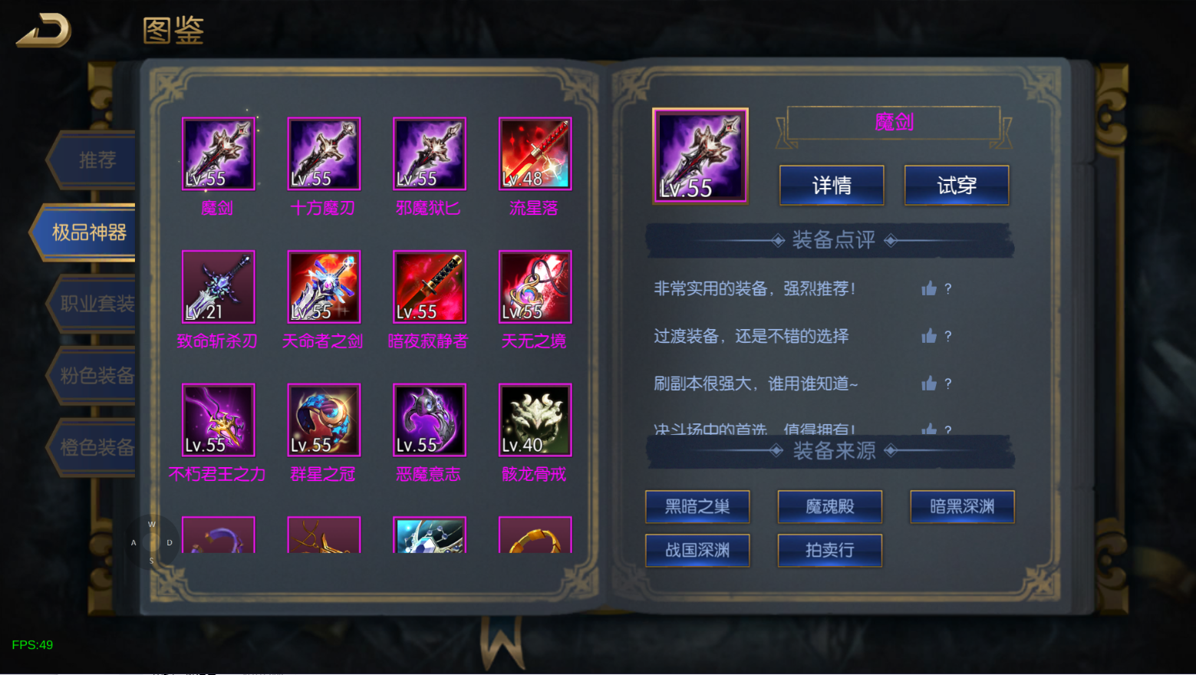Thumbs-up the 过渡装备 comment
Image resolution: width=1196 pixels, height=675 pixels.
coord(929,336)
